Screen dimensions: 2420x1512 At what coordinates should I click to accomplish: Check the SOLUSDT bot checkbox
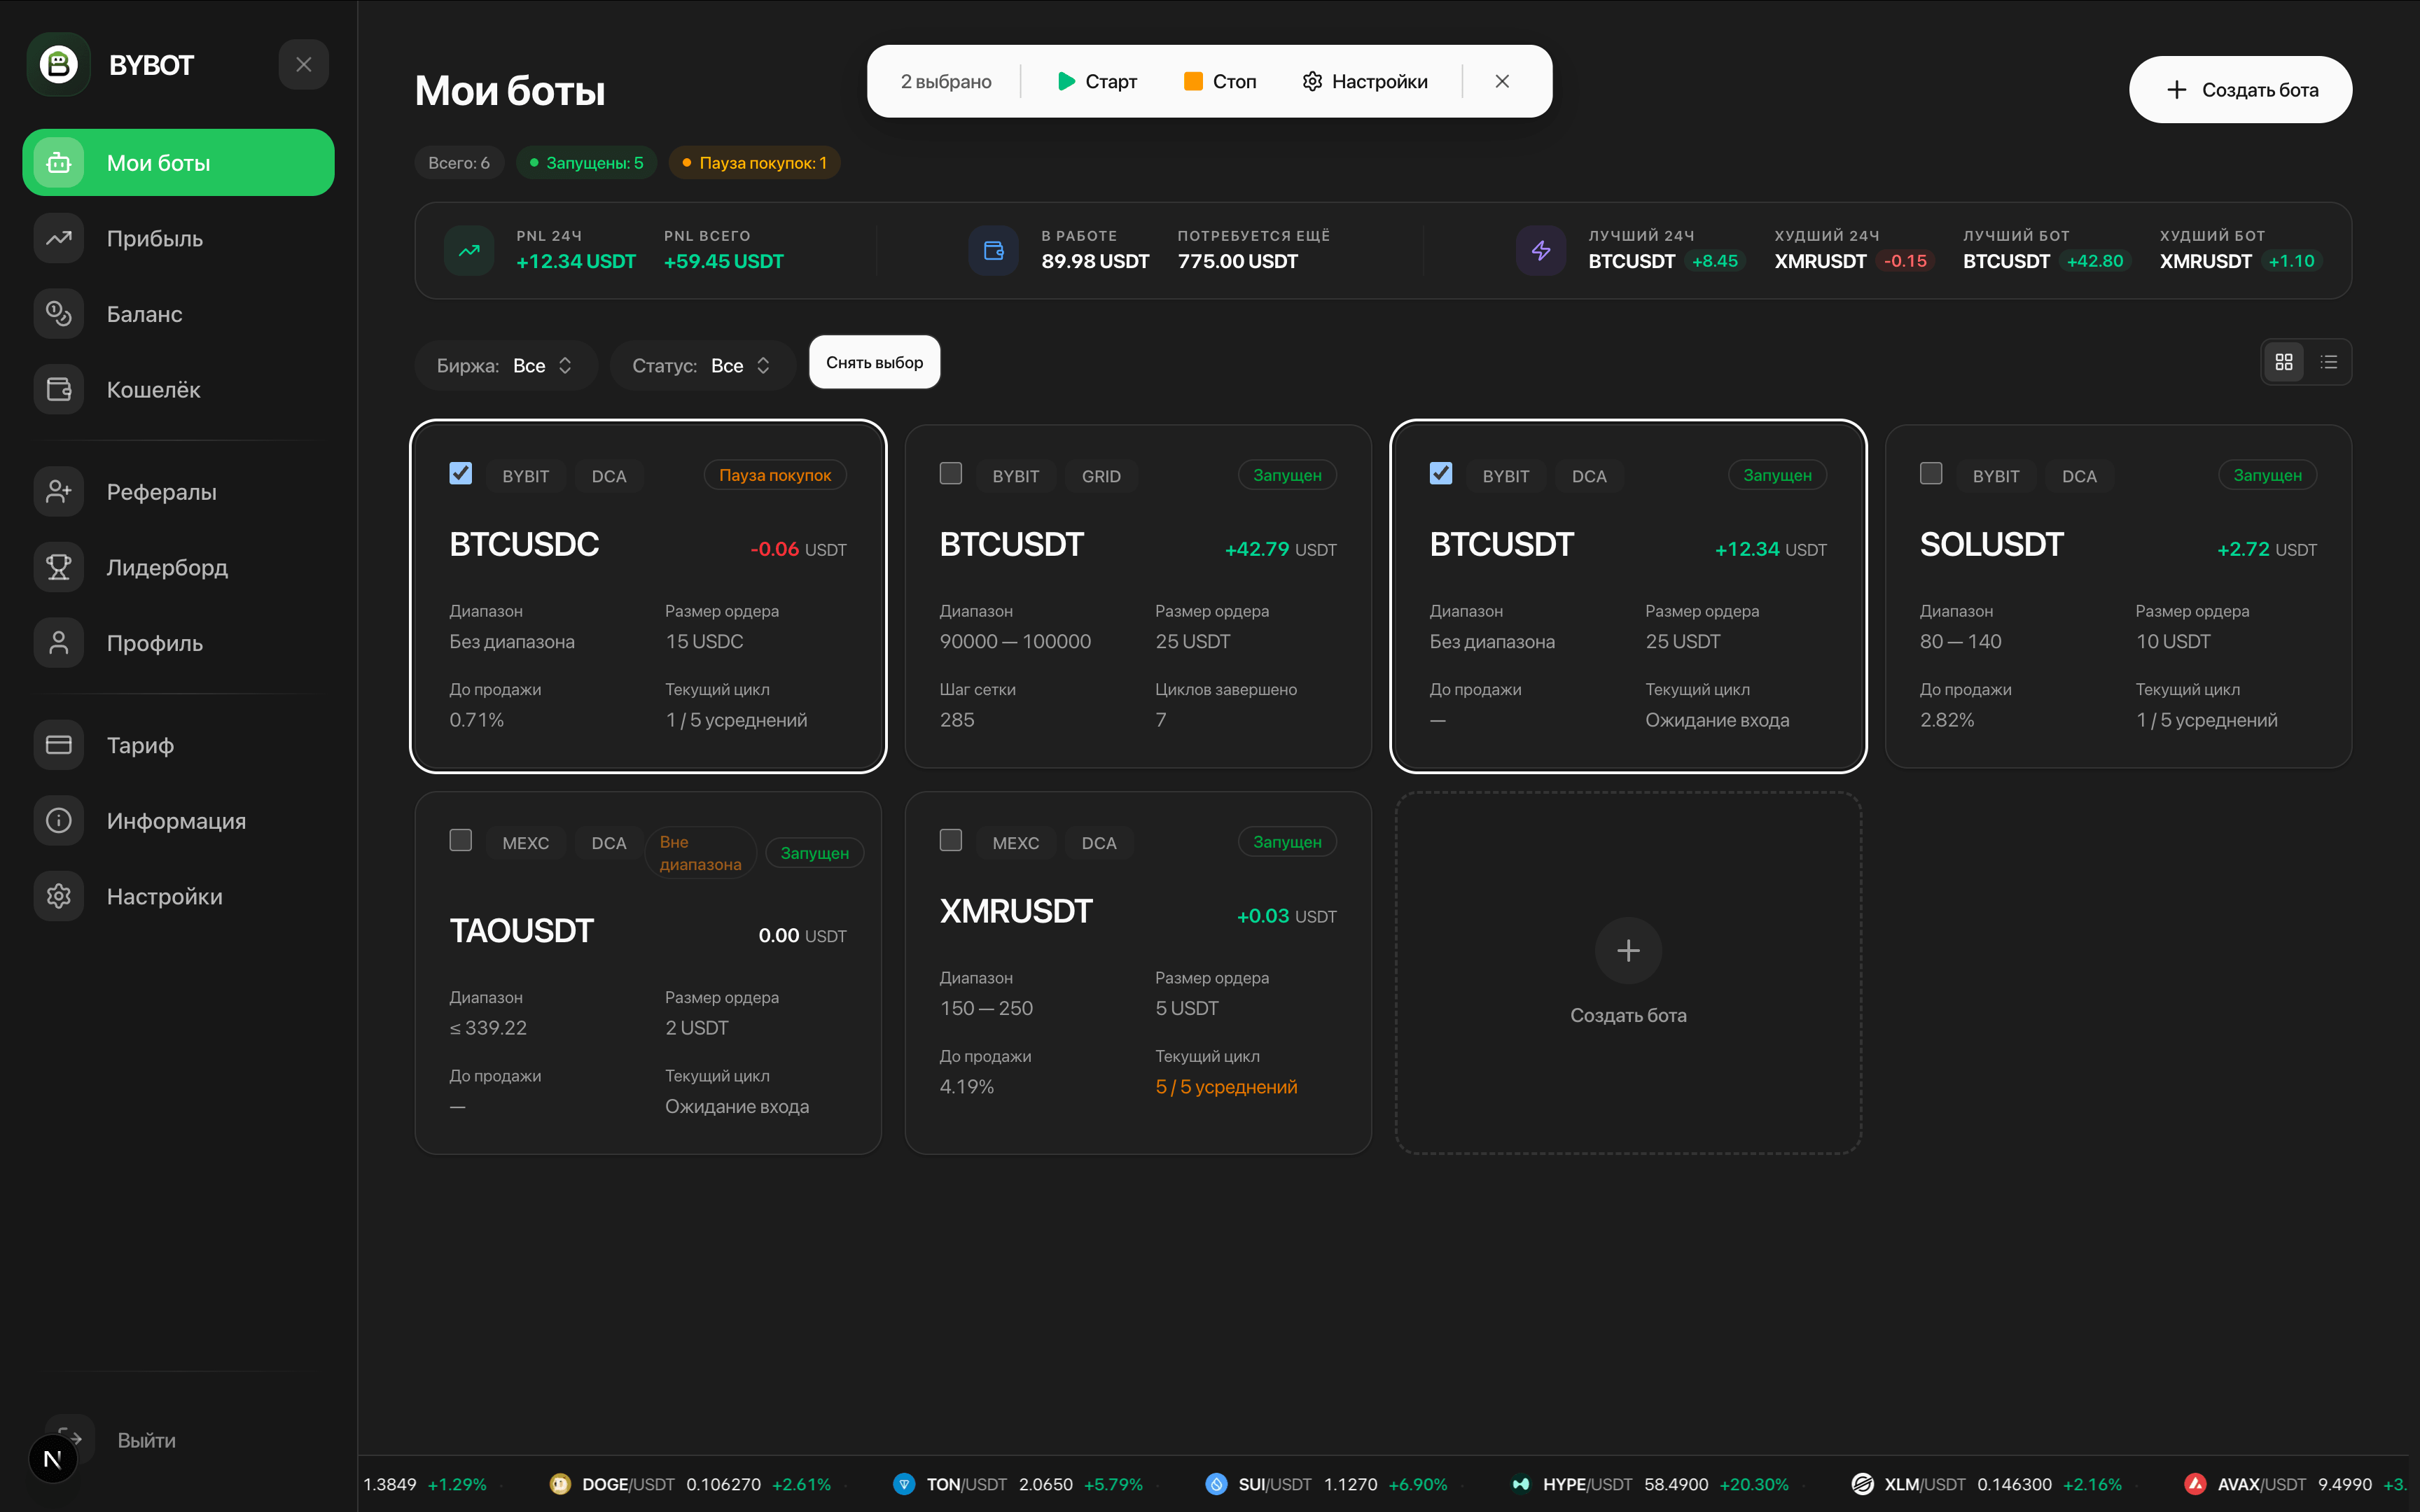pos(1931,473)
